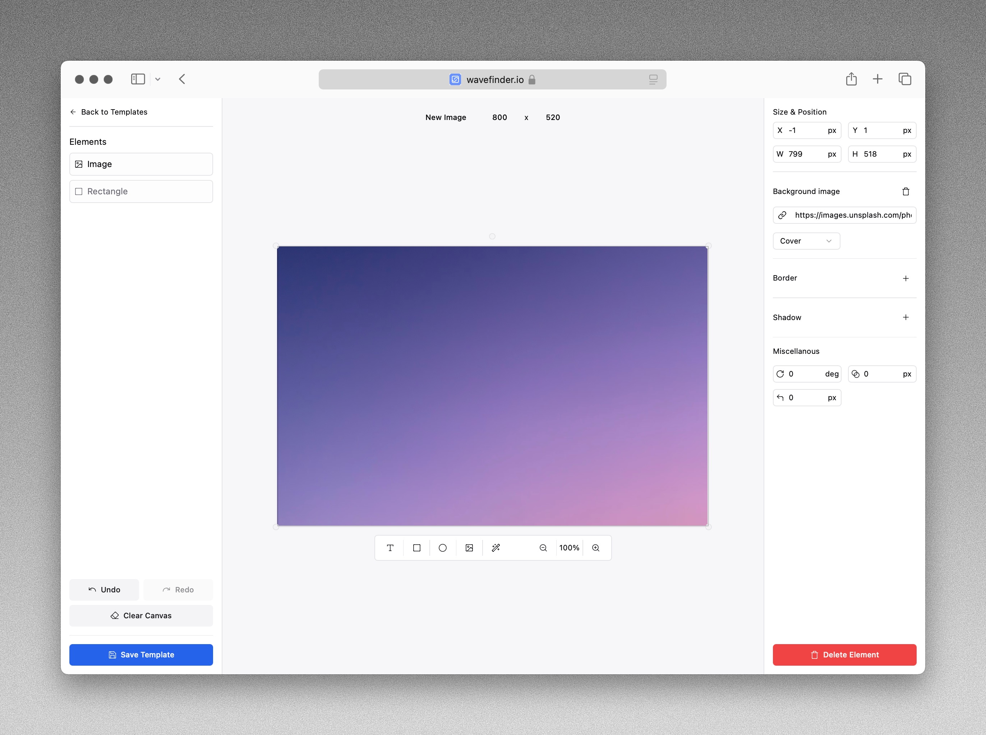The image size is (986, 735).
Task: Click the gradient image on canvas
Action: click(492, 386)
